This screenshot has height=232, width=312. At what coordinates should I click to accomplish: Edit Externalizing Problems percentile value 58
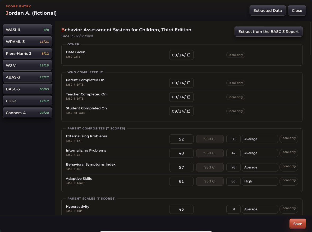click(233, 139)
